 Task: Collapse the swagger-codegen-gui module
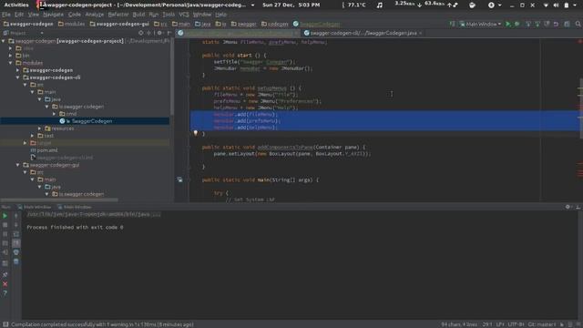coord(17,165)
